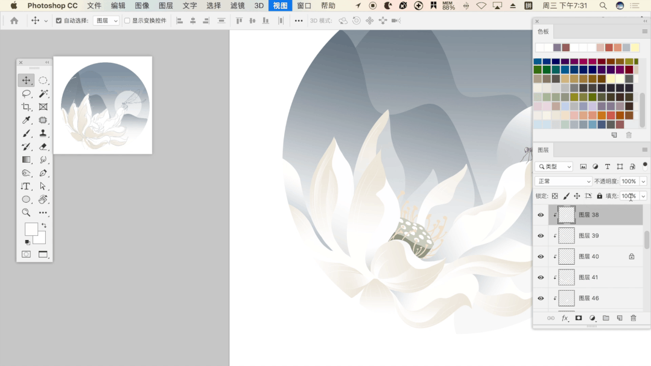This screenshot has width=651, height=366.
Task: Click the Home icon in options bar
Action: pyautogui.click(x=14, y=21)
